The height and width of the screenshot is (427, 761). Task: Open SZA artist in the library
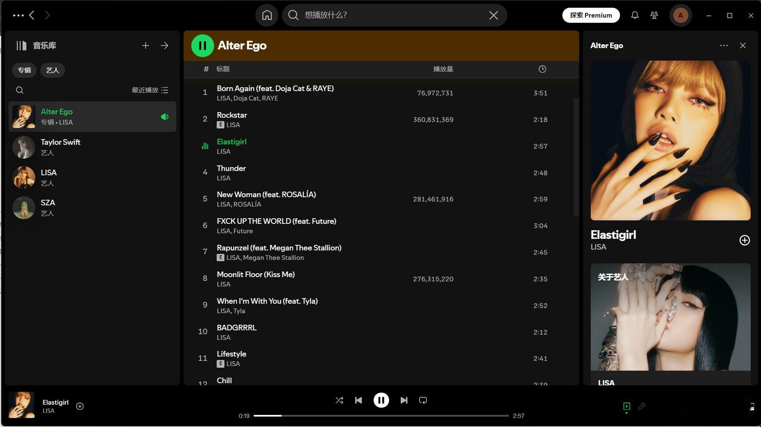tap(92, 207)
